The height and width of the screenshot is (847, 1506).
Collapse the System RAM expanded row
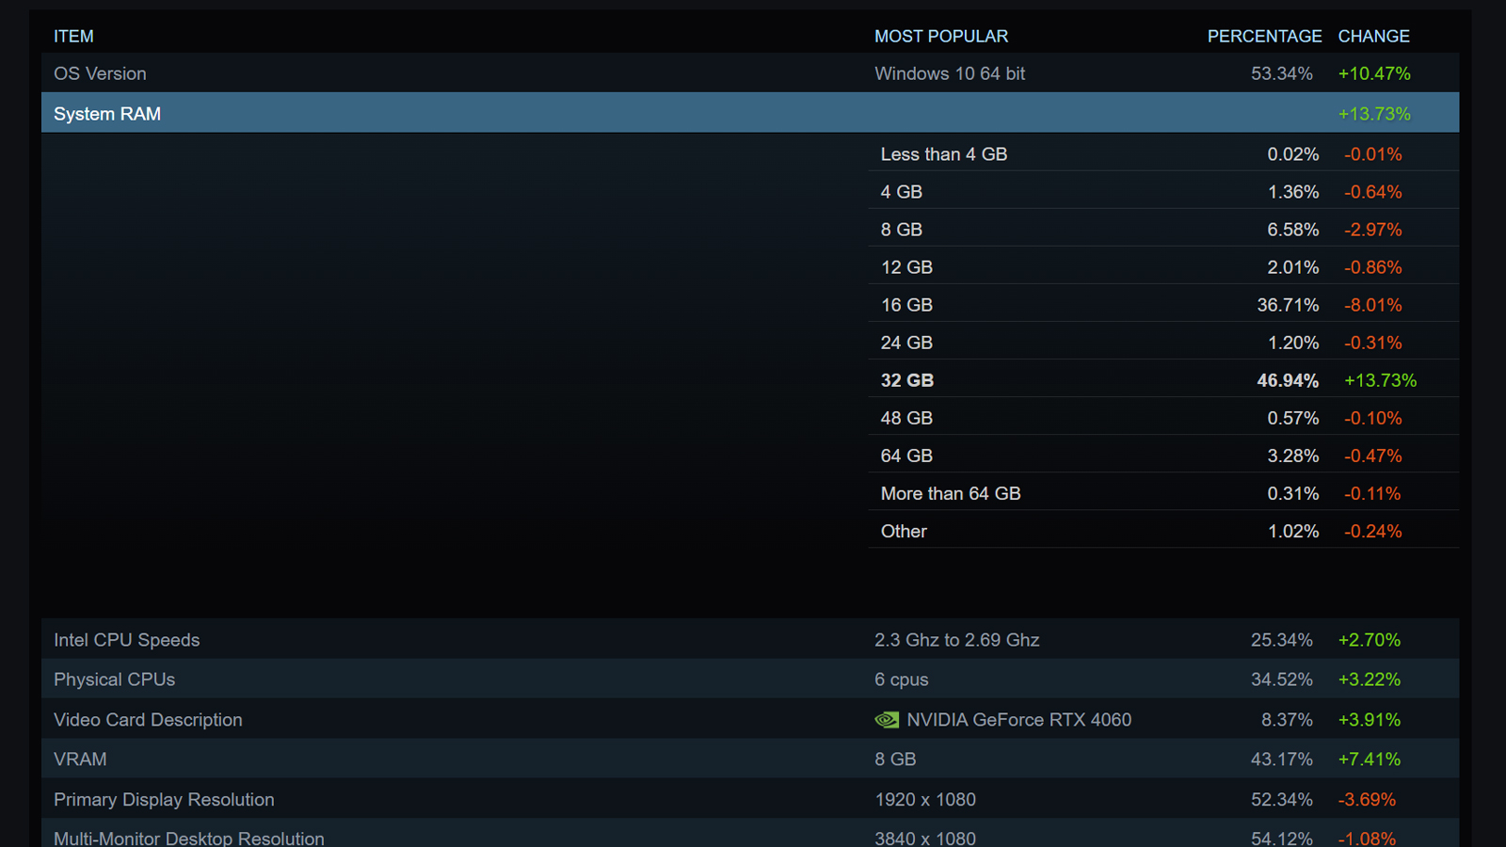click(750, 113)
